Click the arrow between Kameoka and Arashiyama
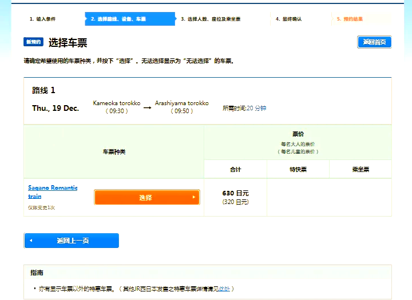The height and width of the screenshot is (300, 412). (x=148, y=107)
